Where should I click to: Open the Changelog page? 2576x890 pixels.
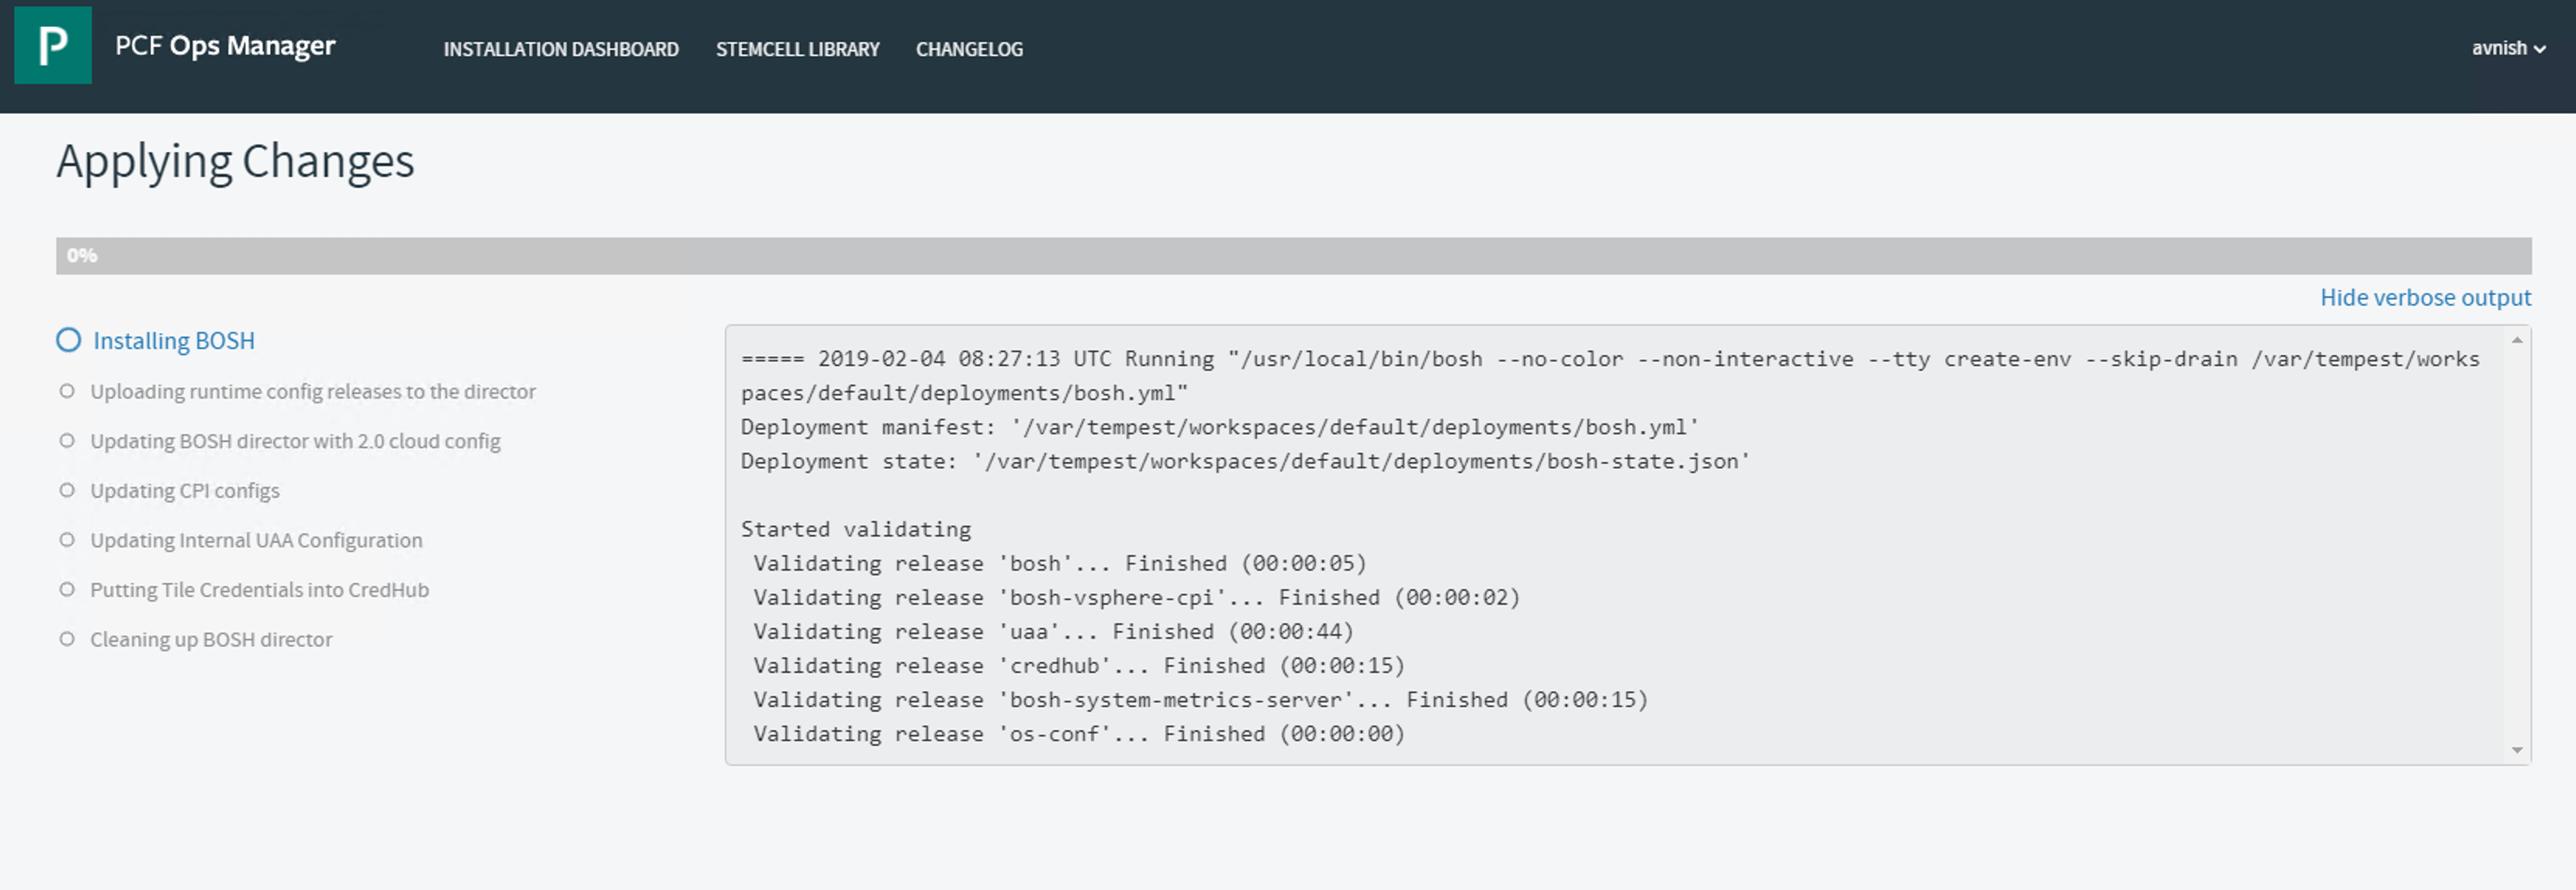coord(968,49)
